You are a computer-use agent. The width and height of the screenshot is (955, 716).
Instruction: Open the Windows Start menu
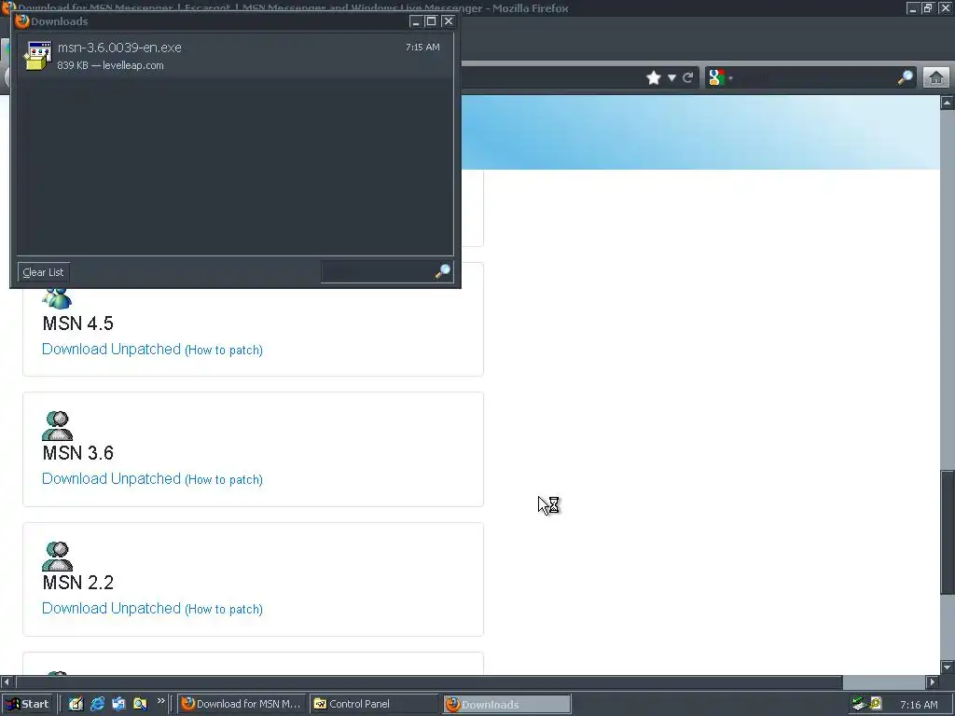click(27, 704)
